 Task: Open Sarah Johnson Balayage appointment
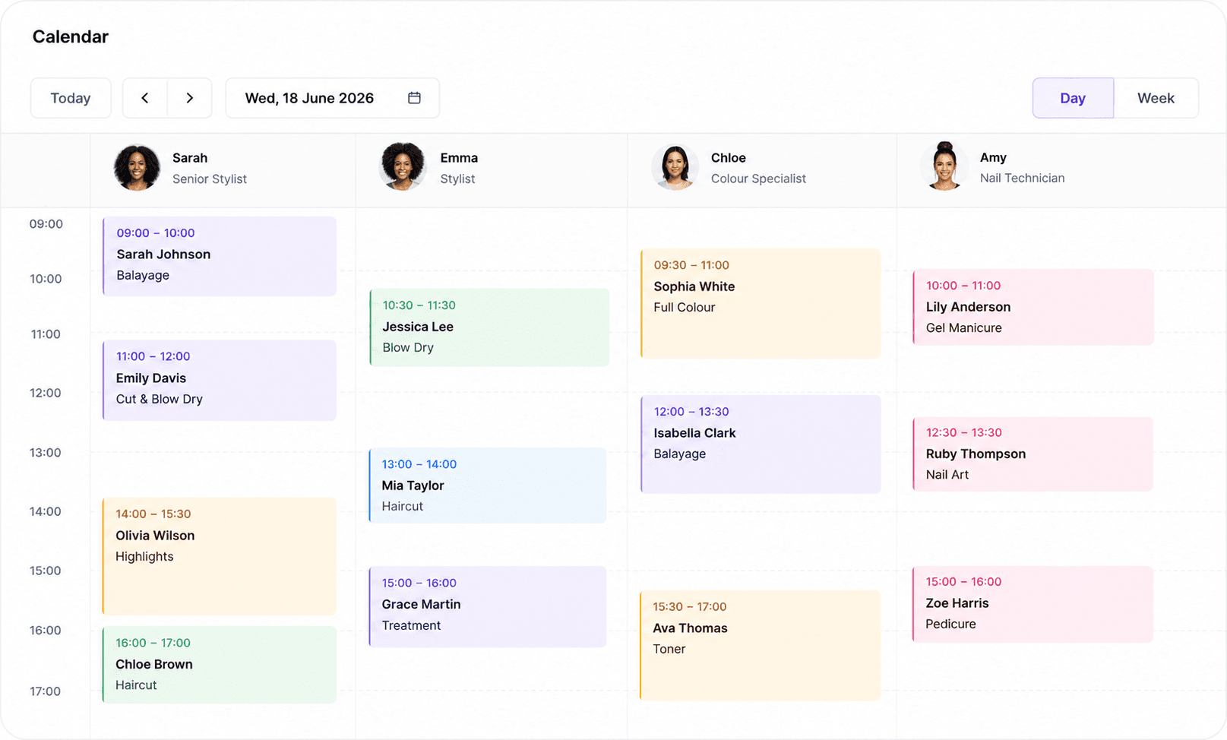220,256
